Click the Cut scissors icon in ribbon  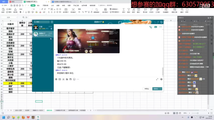click(x=7, y=9)
